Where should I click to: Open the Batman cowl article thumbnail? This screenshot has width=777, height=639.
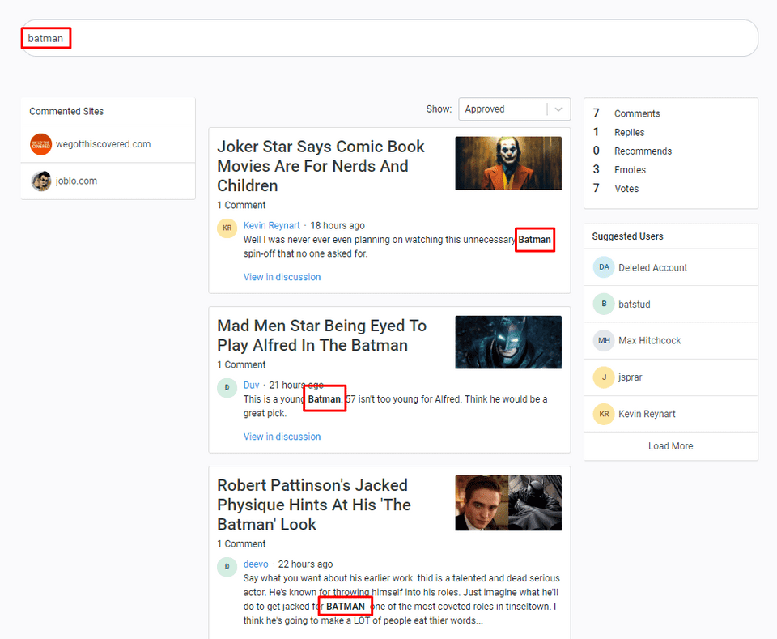[x=508, y=342]
